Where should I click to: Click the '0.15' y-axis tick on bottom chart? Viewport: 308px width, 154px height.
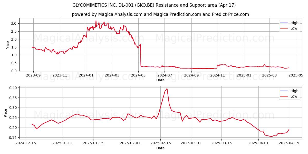(x=13, y=138)
